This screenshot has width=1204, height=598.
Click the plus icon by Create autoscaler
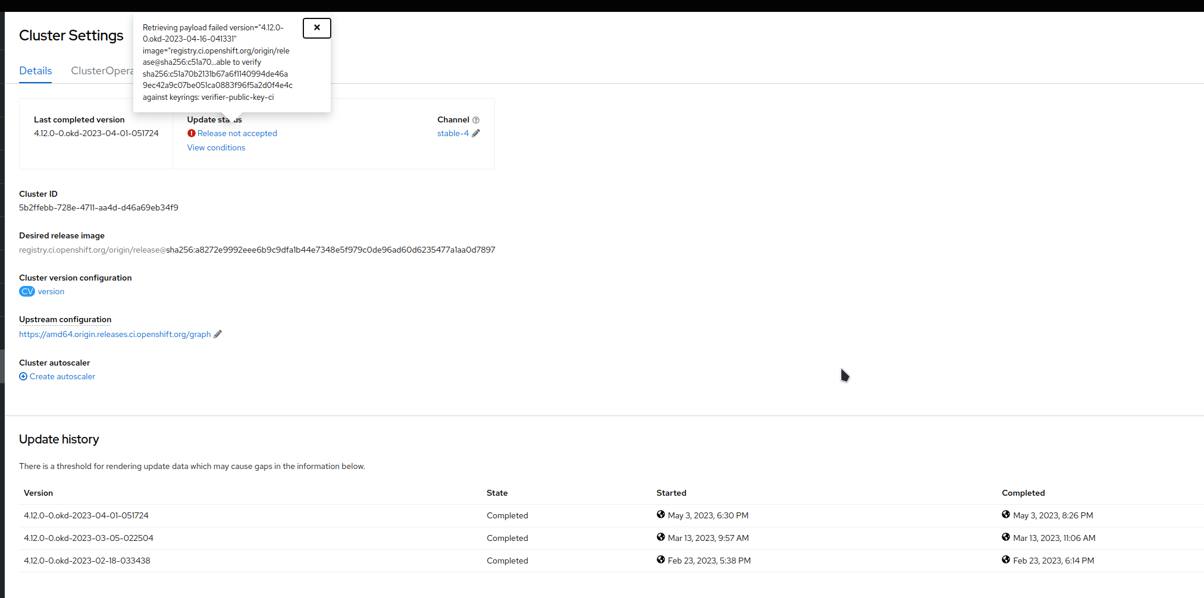23,376
